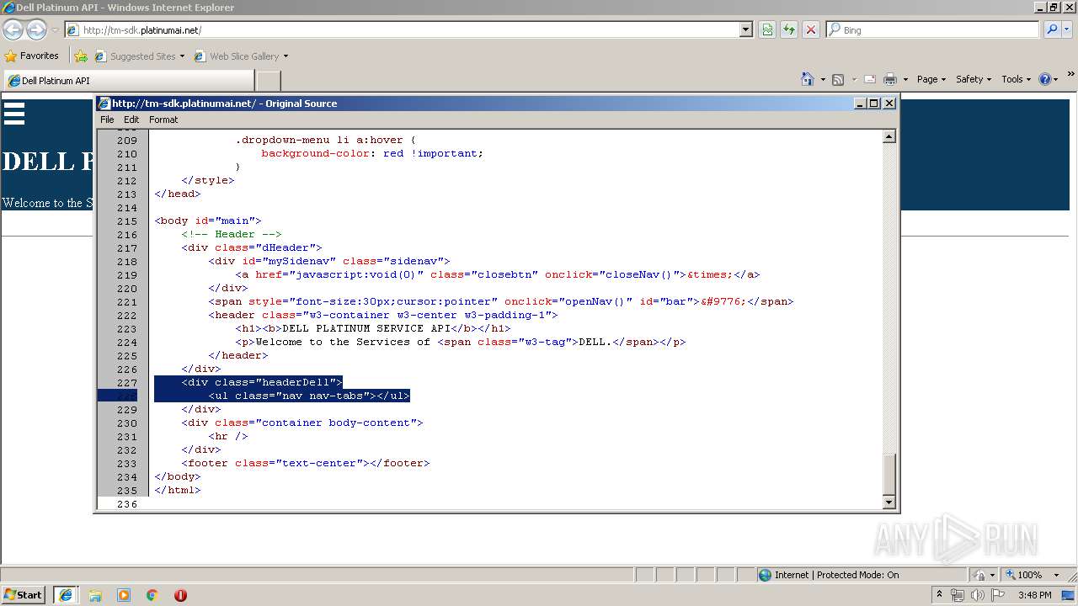Click the Stop loading icon
Image resolution: width=1078 pixels, height=606 pixels.
pos(811,30)
